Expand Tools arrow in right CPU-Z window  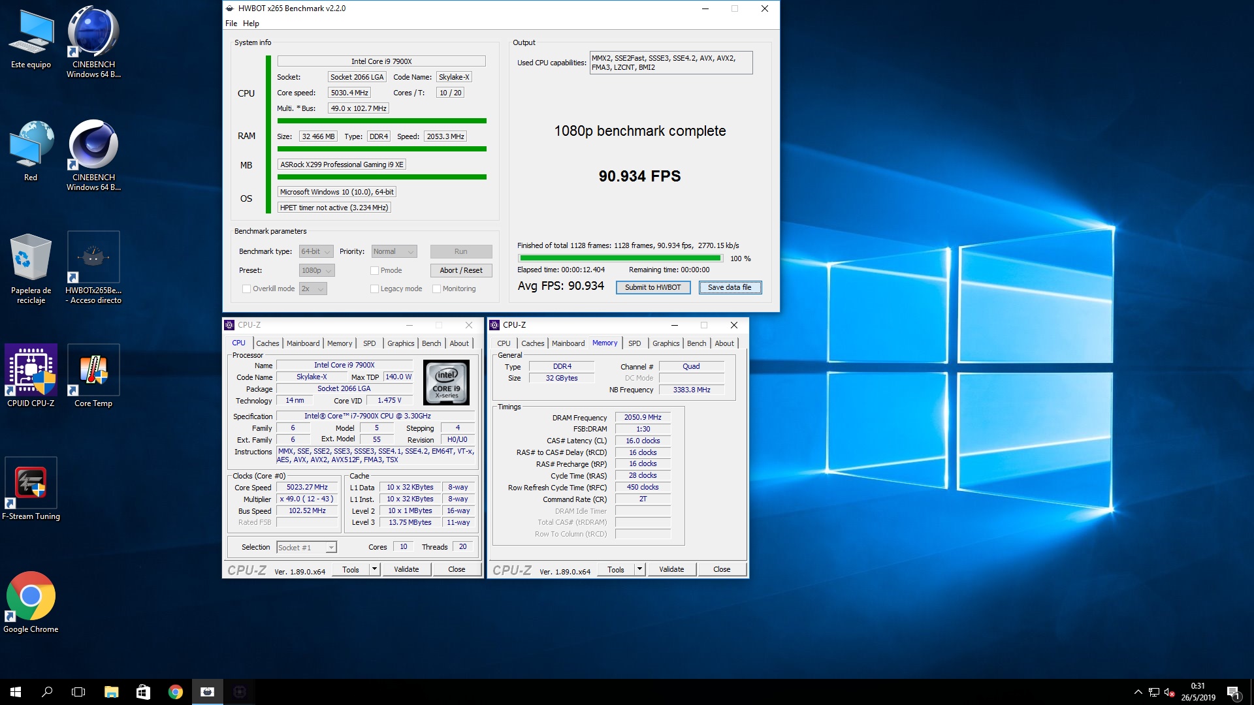639,569
